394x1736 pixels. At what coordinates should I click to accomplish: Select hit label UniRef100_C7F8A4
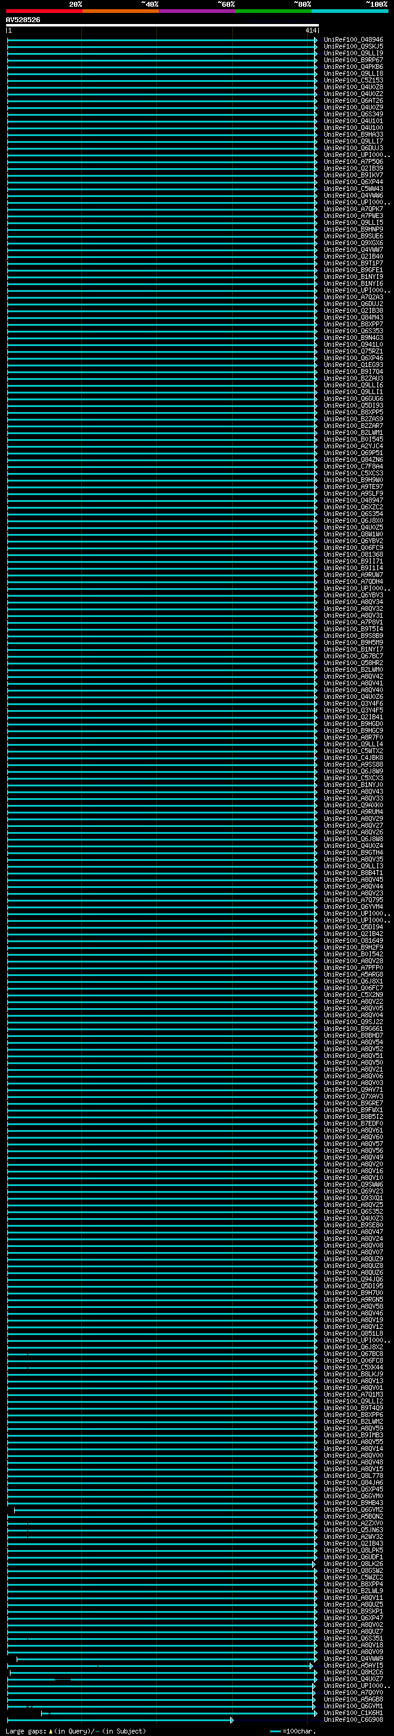tap(353, 466)
